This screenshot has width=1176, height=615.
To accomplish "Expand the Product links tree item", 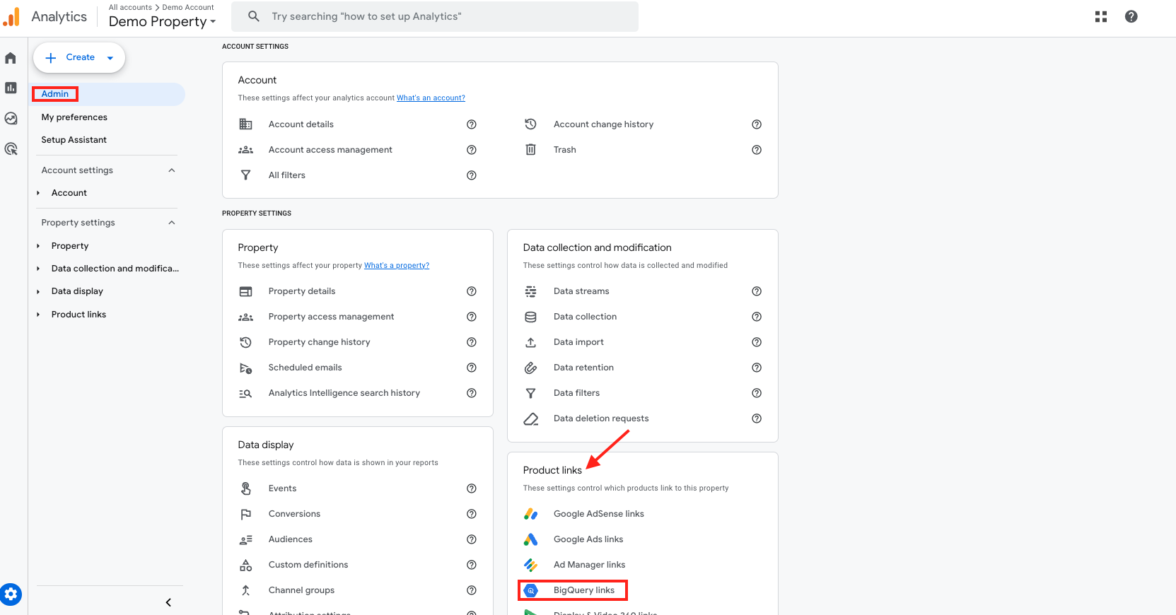I will tap(38, 315).
